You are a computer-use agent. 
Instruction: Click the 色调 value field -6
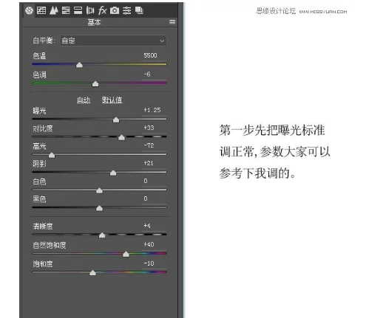coord(155,75)
